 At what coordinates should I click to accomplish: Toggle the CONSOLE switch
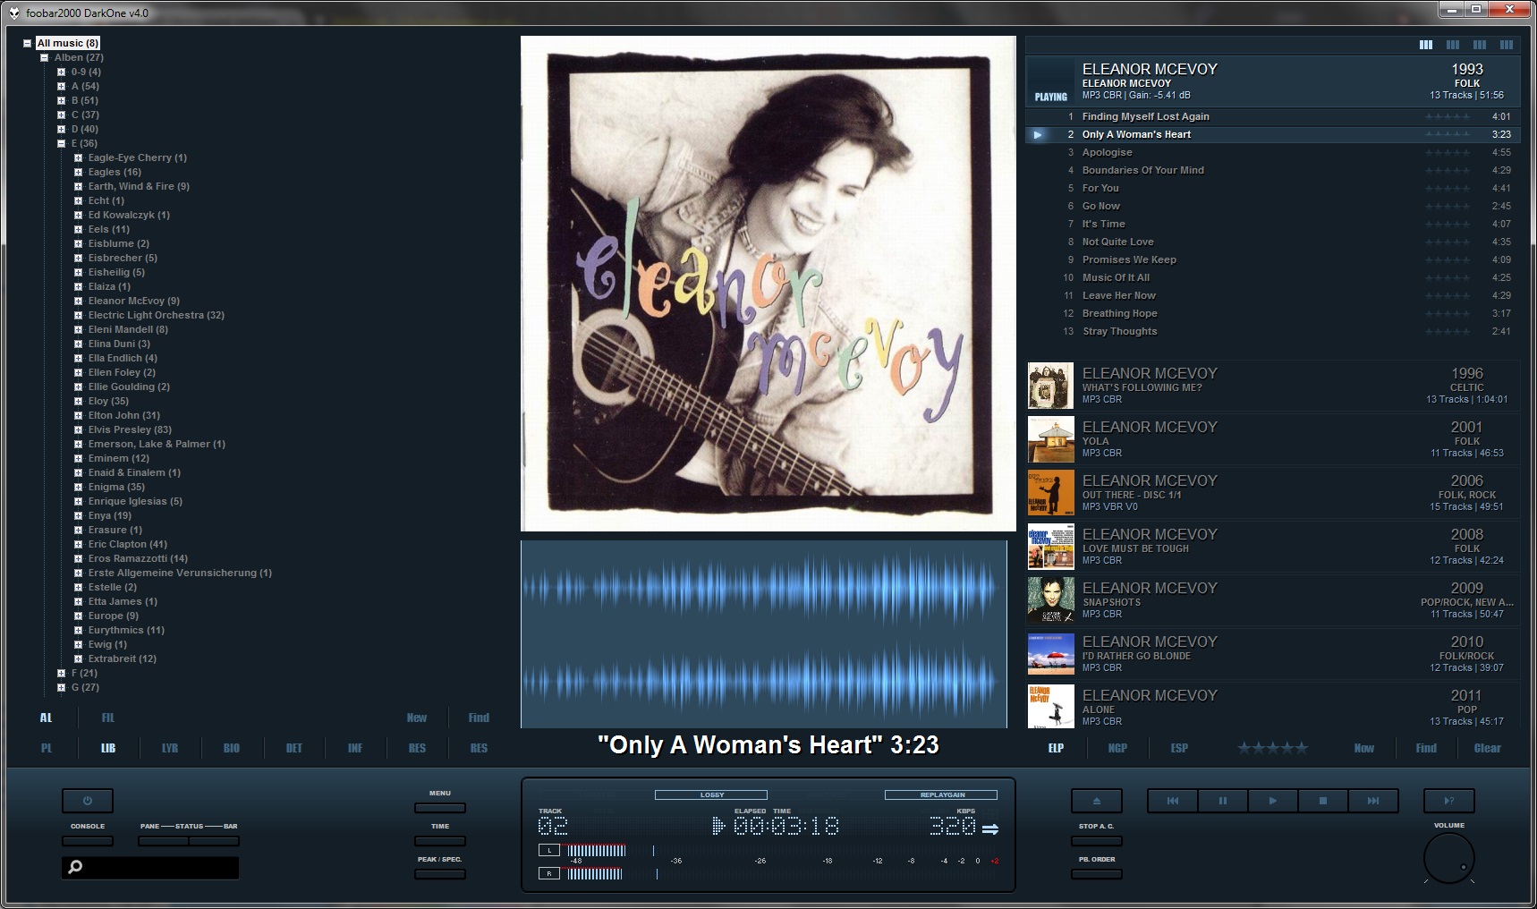(88, 841)
